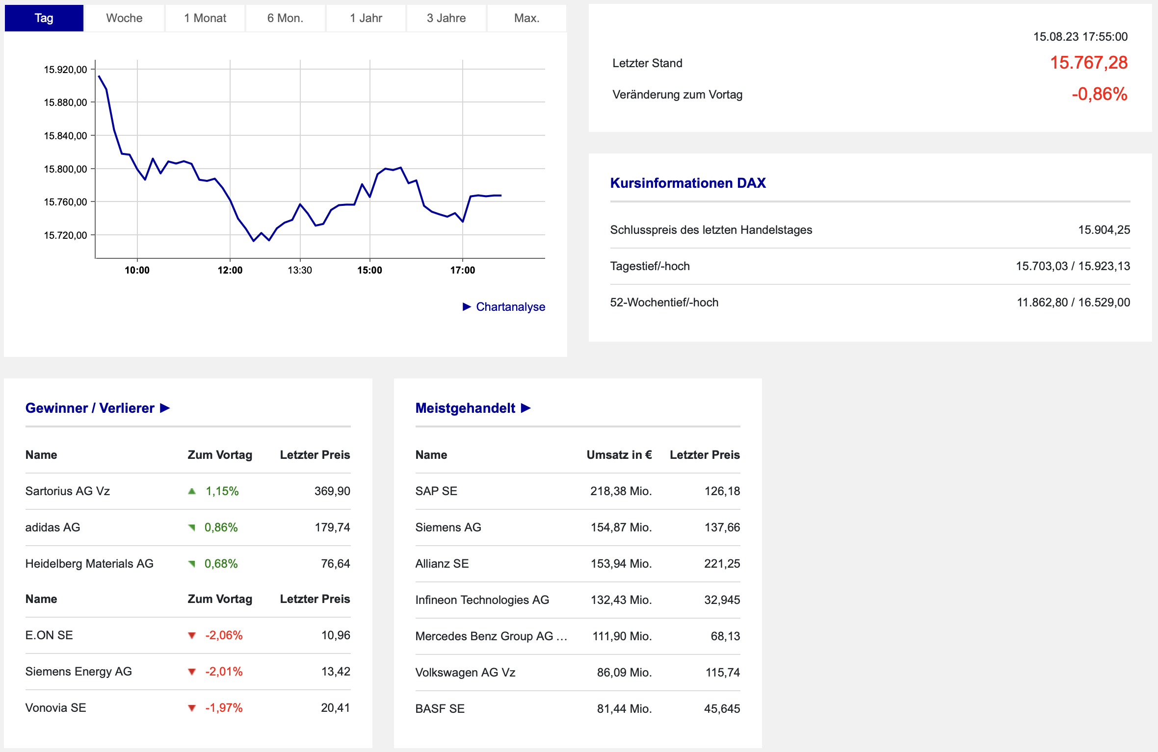Open the Meistgehandelt heading link

tap(465, 408)
